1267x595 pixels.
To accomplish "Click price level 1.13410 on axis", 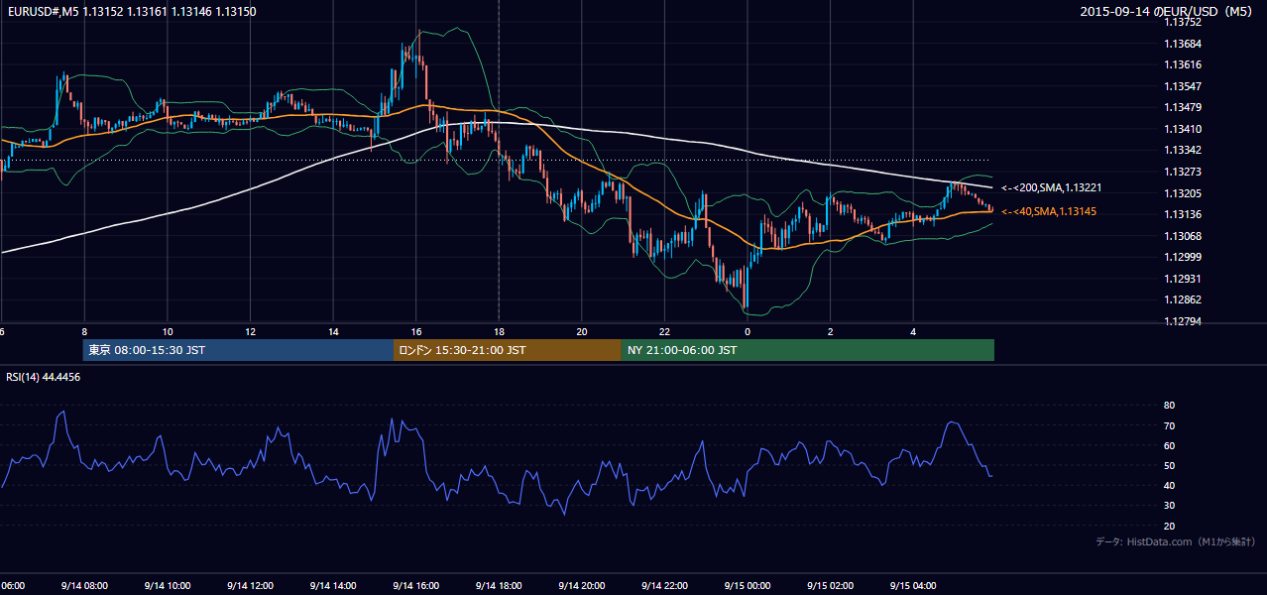I will pyautogui.click(x=1185, y=129).
